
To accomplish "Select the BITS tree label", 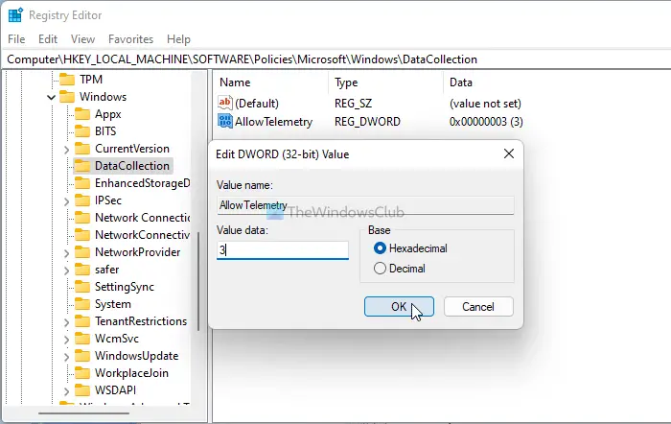I will [x=105, y=131].
